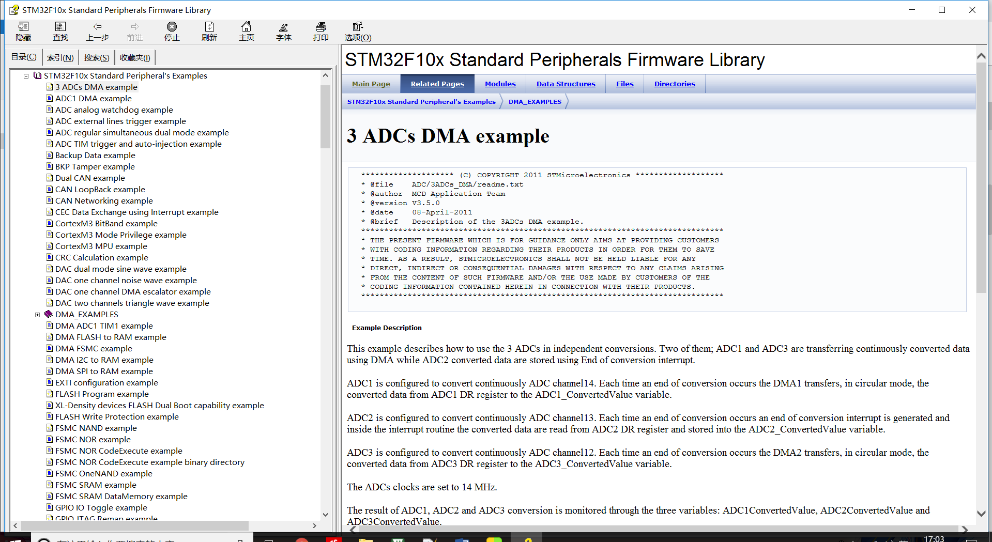Click page icon beside DMA FSMC example

tap(50, 348)
